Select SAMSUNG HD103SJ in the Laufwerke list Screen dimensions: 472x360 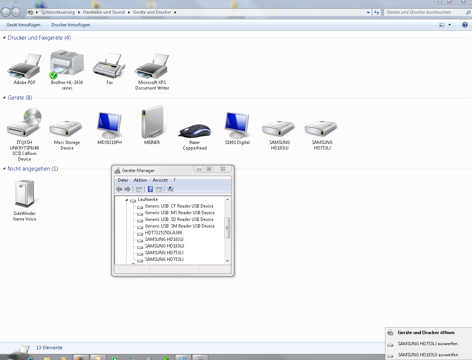coord(164,239)
